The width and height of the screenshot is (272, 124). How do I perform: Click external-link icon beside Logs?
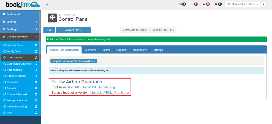(36, 113)
